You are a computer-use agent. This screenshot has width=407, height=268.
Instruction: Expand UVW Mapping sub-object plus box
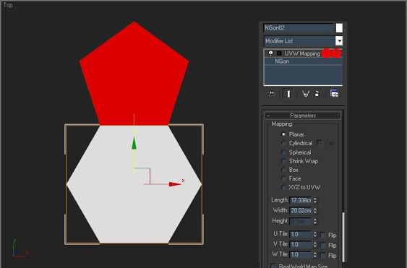click(x=279, y=53)
